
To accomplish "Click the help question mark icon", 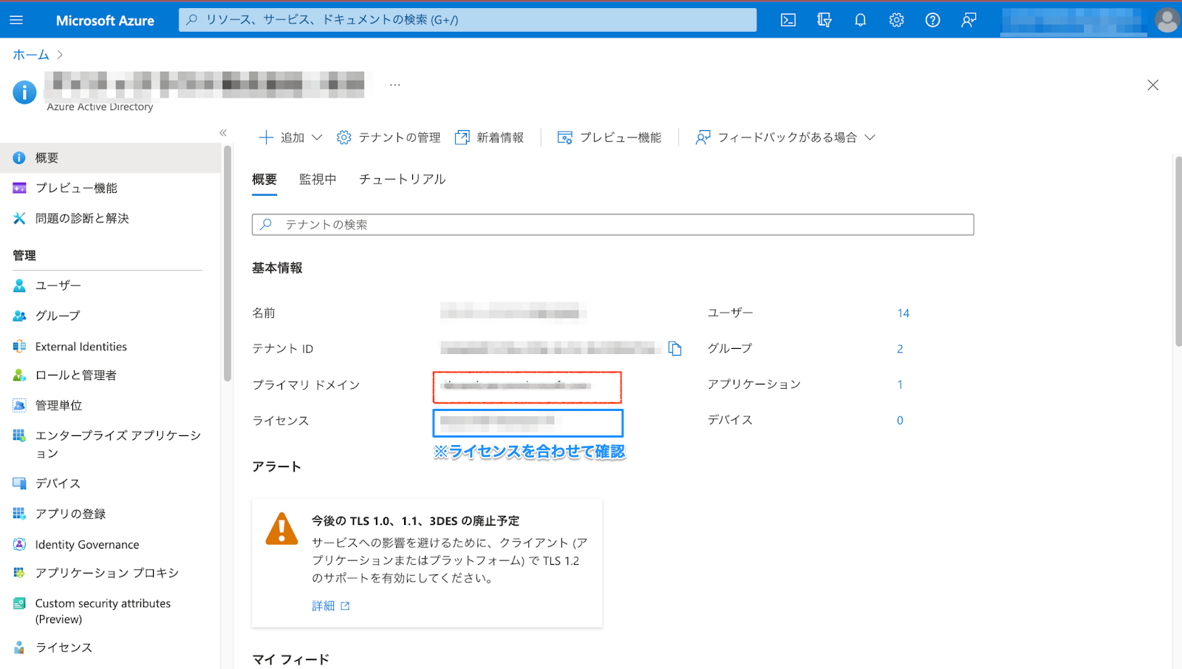I will (x=932, y=20).
